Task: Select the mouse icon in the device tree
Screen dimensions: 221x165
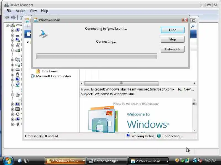Action: tap(18, 75)
